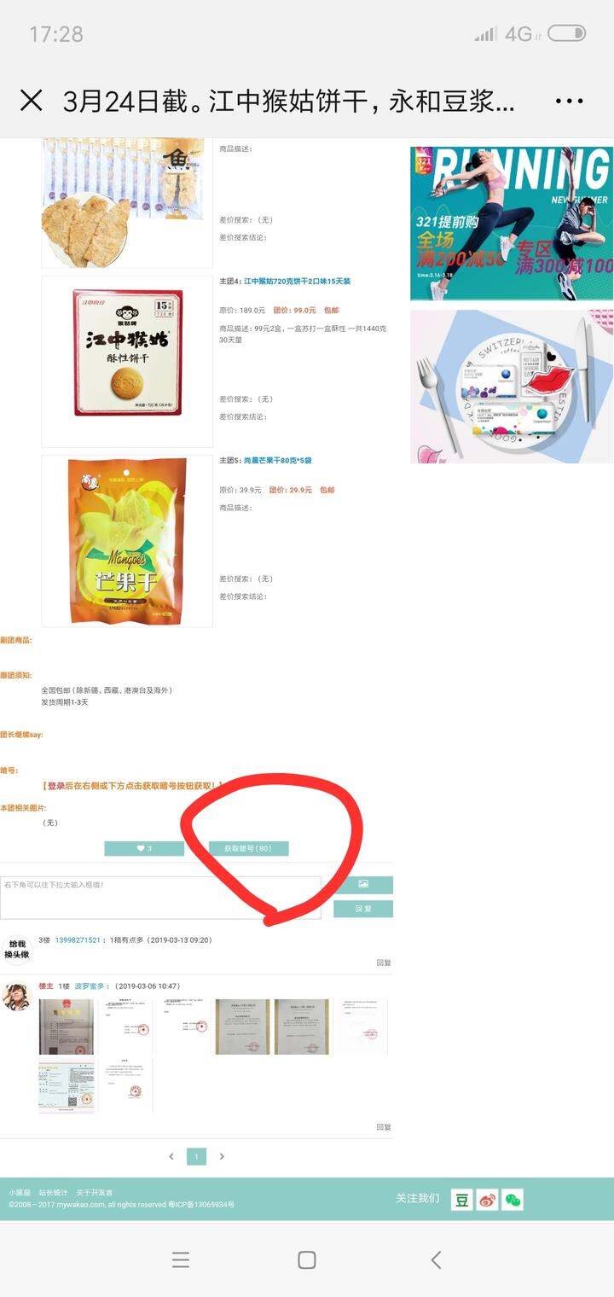Go to previous page arrow
Screen dimensions: 614x1297
tap(171, 1156)
